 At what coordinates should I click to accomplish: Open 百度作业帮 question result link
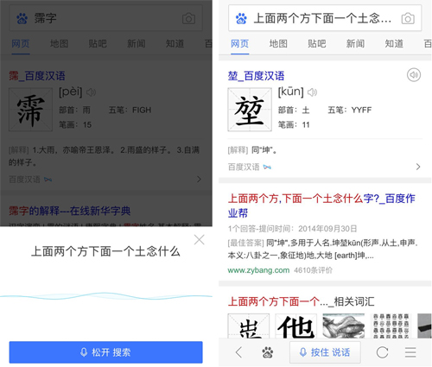(x=321, y=206)
